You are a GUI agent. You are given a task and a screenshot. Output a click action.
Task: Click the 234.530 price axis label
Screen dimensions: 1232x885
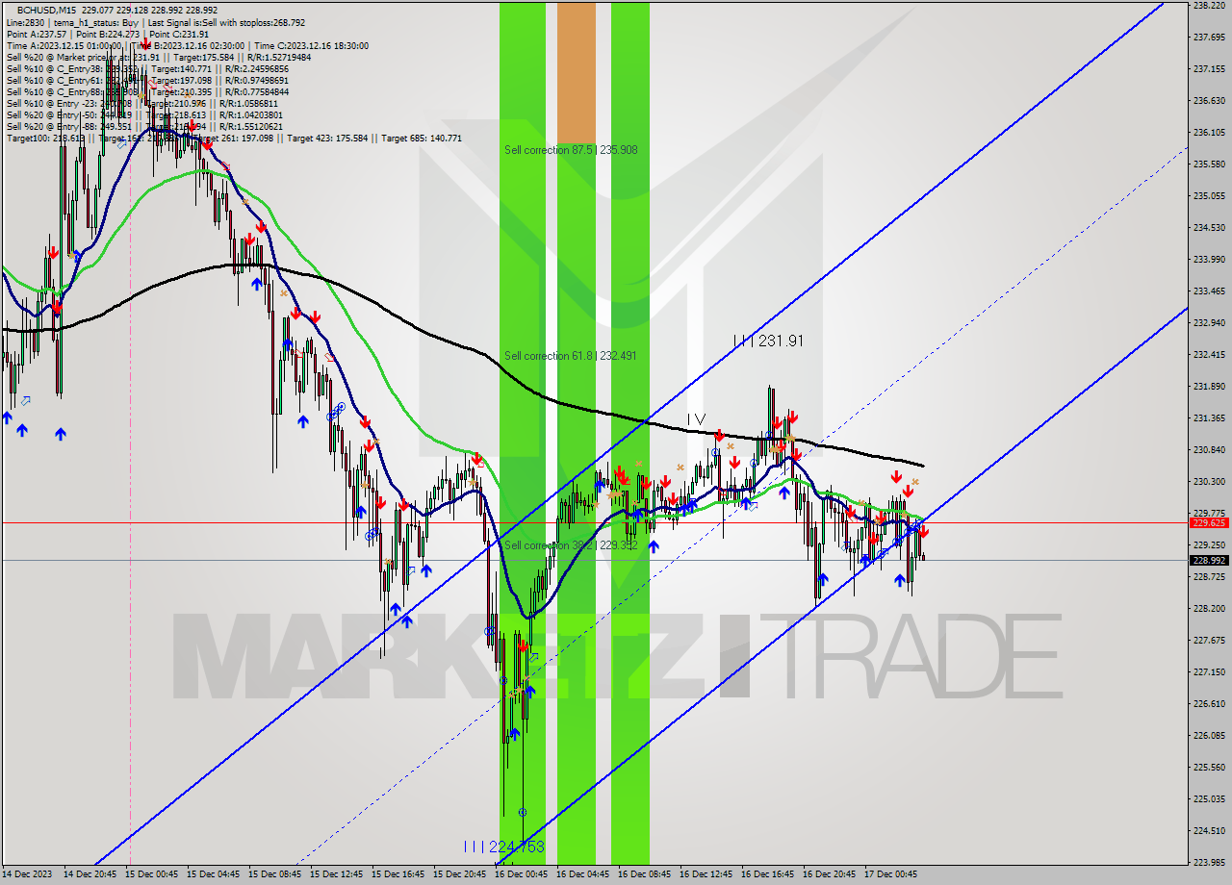tap(1209, 227)
